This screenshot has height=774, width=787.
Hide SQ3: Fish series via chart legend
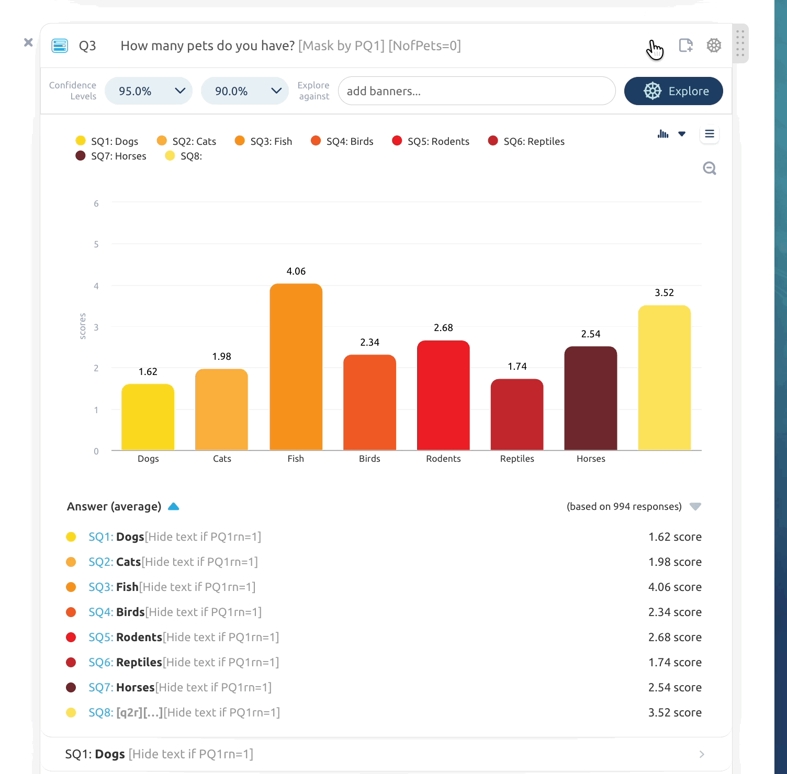(263, 141)
